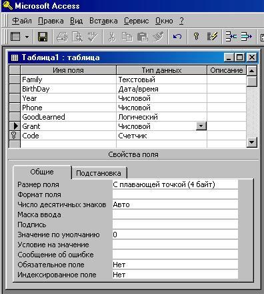
Task: Open the Окно menu
Action: click(164, 21)
